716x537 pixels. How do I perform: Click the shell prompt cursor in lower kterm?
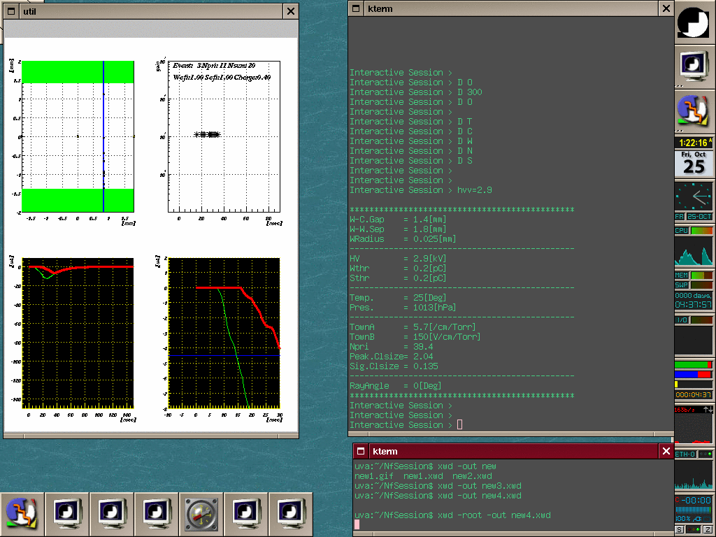click(x=357, y=524)
